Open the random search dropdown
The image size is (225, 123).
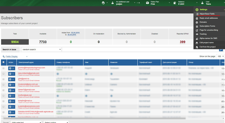click(41, 49)
